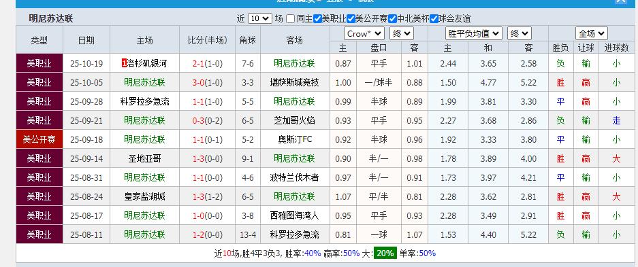This screenshot has width=638, height=267.
Task: Click the 20% over-rate badge
Action: (385, 253)
